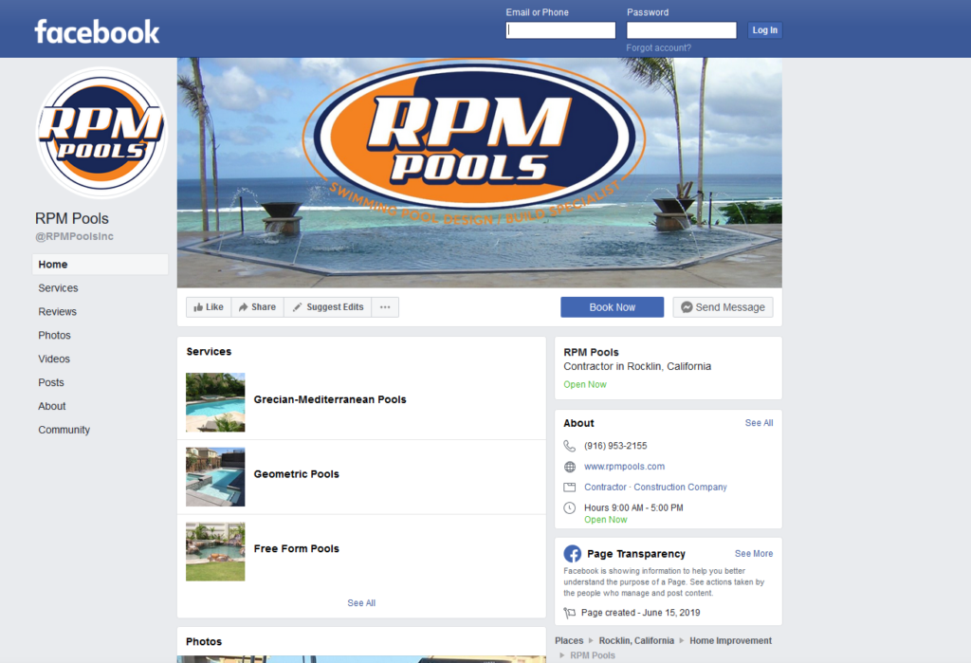Focus the Email or Phone field

(560, 30)
